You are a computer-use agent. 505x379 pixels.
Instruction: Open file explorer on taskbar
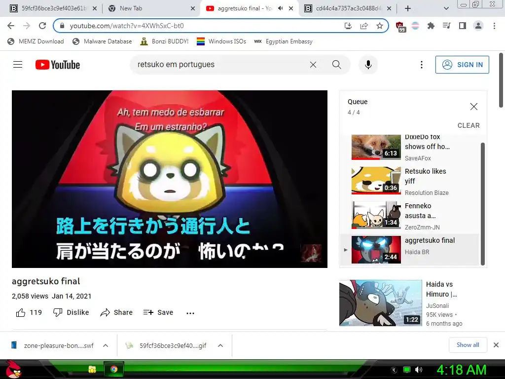(92, 369)
